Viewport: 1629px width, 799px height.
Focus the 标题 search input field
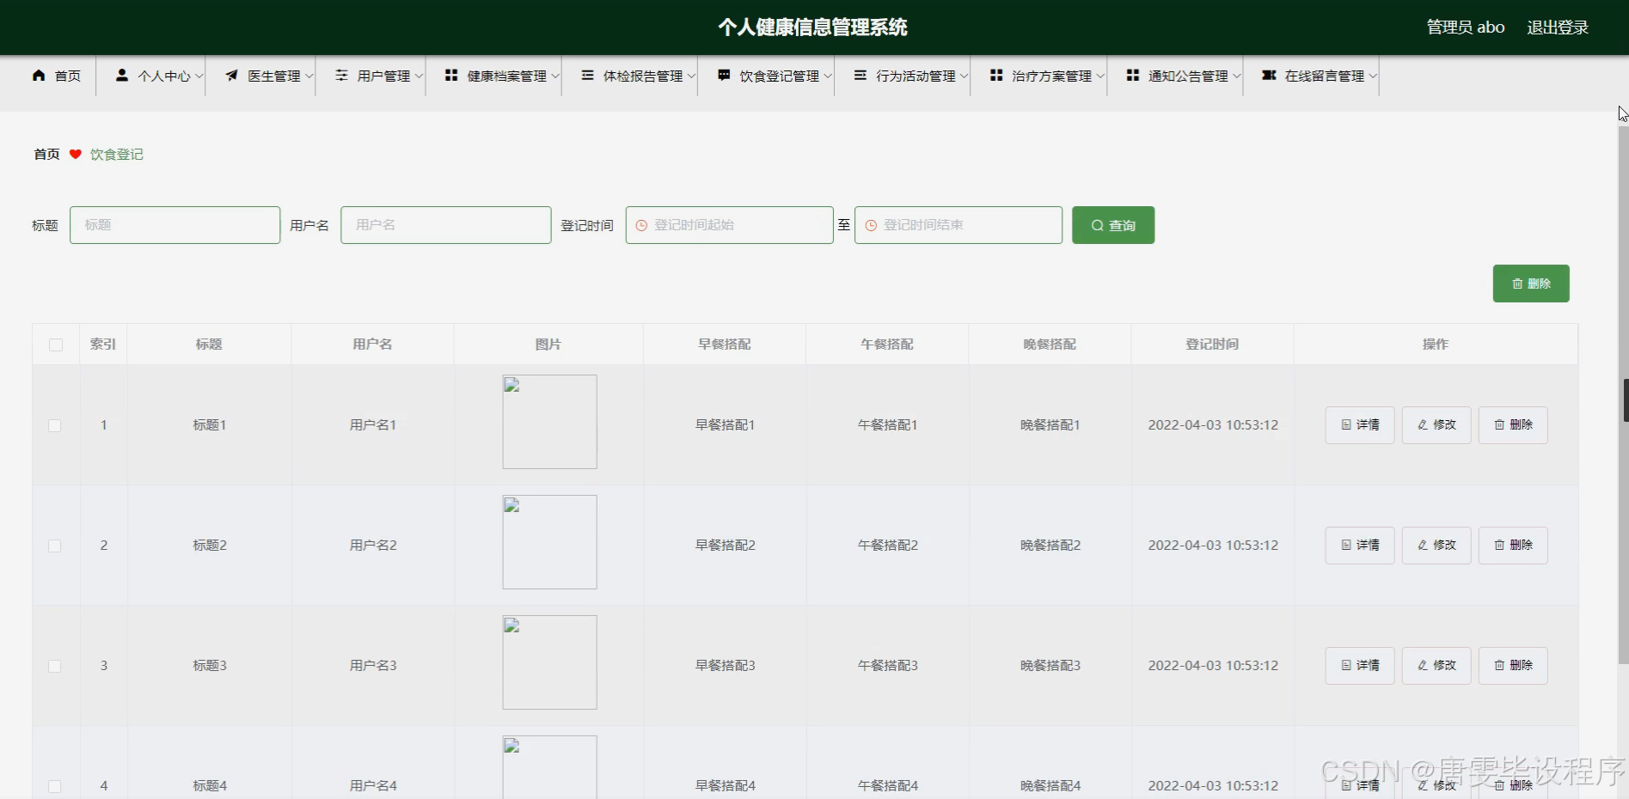pyautogui.click(x=175, y=225)
